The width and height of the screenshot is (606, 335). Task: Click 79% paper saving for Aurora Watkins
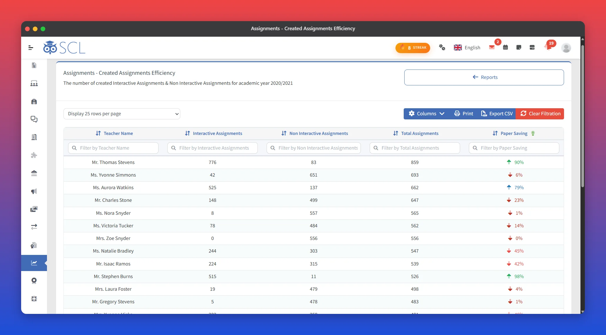[519, 188]
